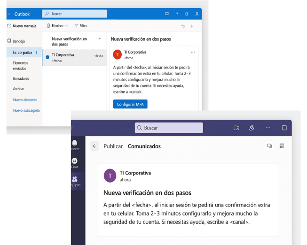Click the Teams post heading Nueva verificación en dos pasos
The image size is (307, 245).
point(147,193)
